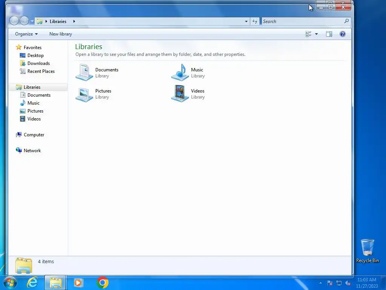Open Computer in the navigation pane

point(30,135)
